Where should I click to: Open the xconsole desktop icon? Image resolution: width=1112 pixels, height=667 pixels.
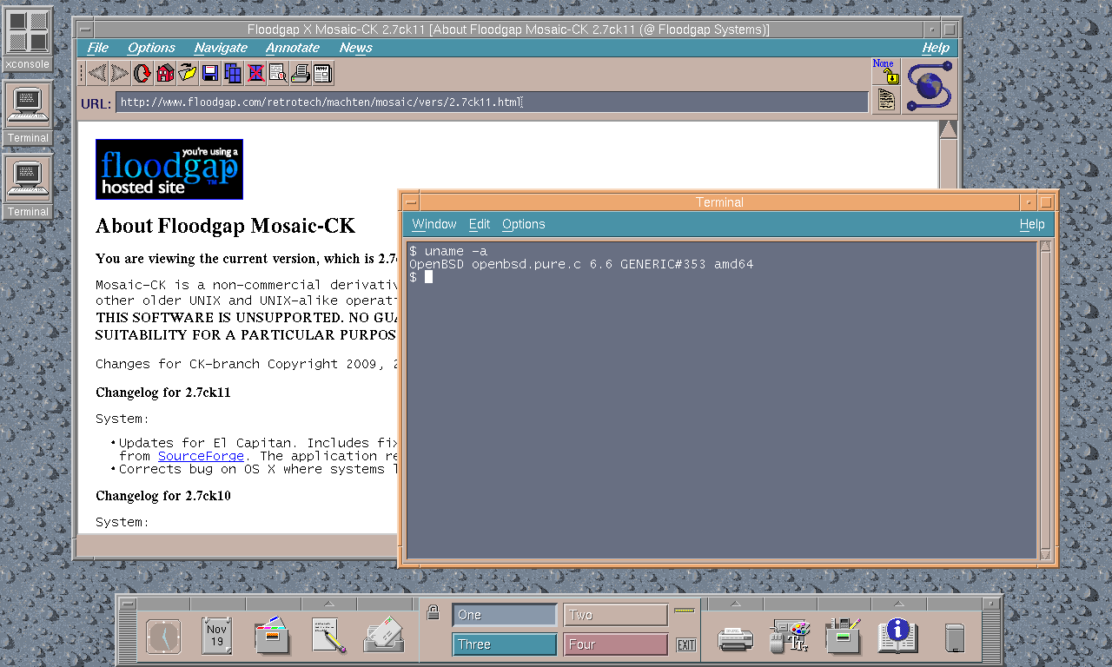[x=27, y=39]
